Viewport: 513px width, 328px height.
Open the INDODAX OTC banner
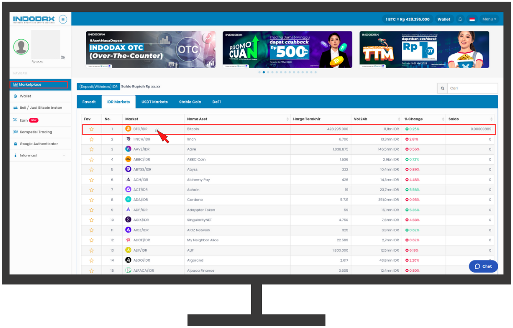click(151, 50)
